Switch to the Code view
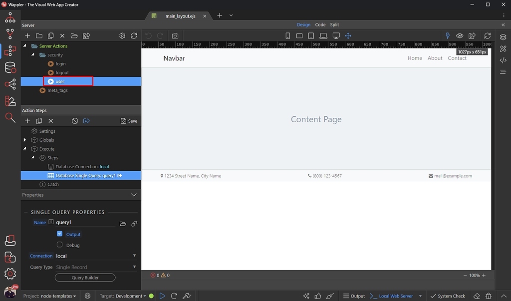511x301 pixels. 320,24
